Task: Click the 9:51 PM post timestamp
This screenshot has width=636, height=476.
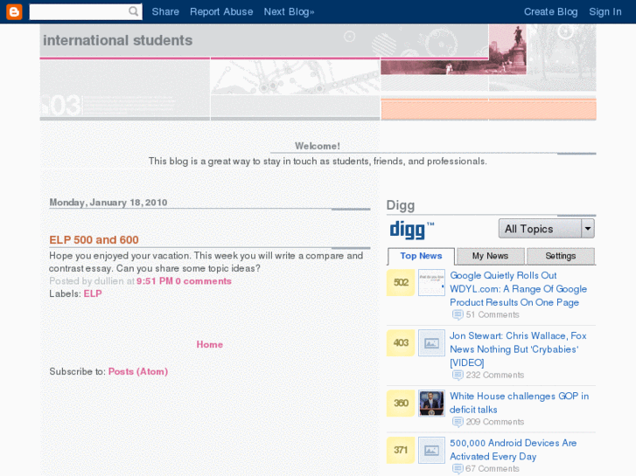Action: click(x=155, y=281)
